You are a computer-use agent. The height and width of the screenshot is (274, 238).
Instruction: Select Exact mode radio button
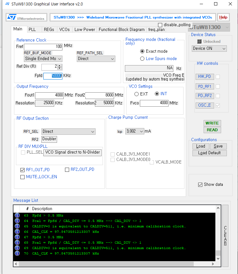pyautogui.click(x=142, y=51)
